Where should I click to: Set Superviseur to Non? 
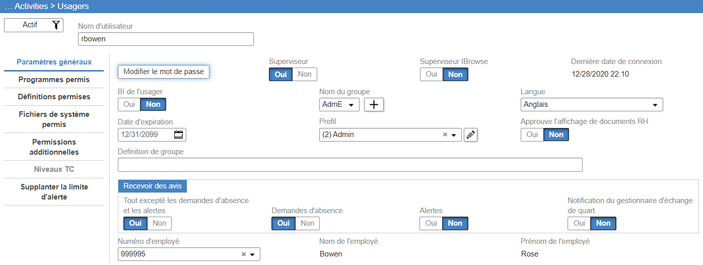[305, 74]
